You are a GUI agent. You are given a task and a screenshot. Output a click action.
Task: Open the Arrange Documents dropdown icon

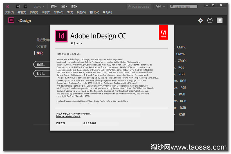[x=74, y=6]
